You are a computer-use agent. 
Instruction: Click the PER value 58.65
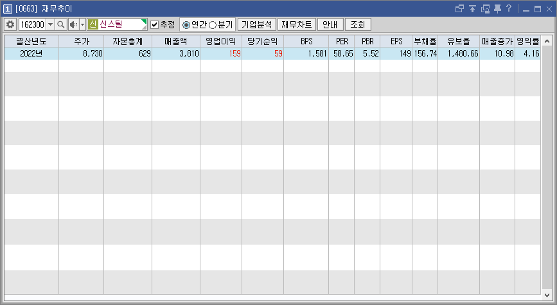[x=343, y=53]
